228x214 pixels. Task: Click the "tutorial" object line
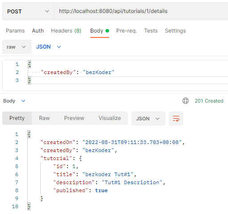[x=61, y=158]
